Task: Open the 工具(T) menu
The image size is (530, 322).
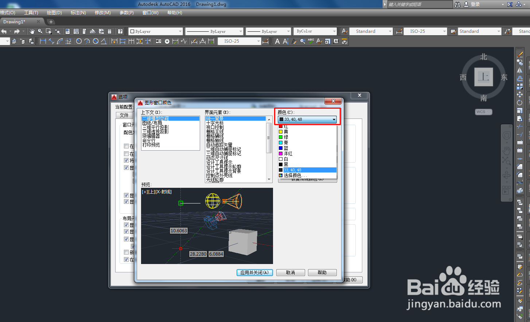Action: click(31, 13)
